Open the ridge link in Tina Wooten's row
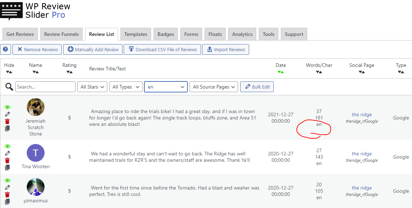Screen dimensions: 412x208 tap(362, 154)
